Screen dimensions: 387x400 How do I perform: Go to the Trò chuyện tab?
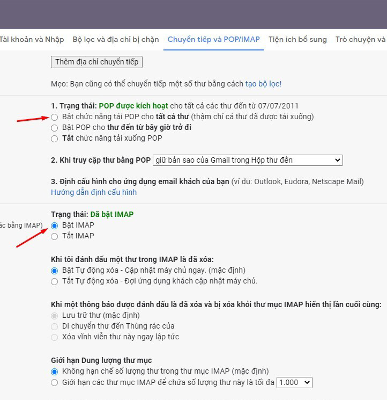360,39
